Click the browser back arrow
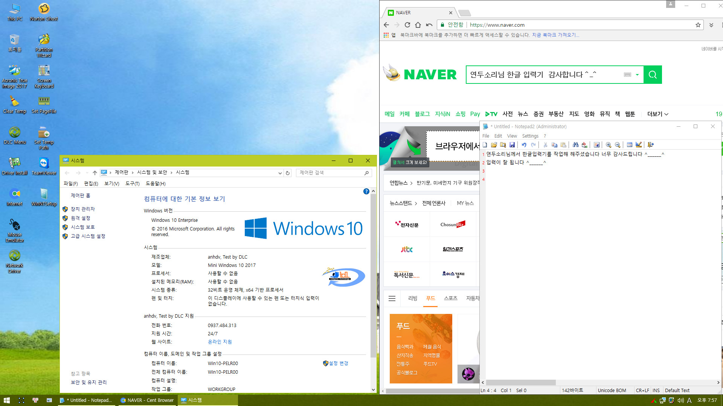This screenshot has height=406, width=723. (386, 25)
